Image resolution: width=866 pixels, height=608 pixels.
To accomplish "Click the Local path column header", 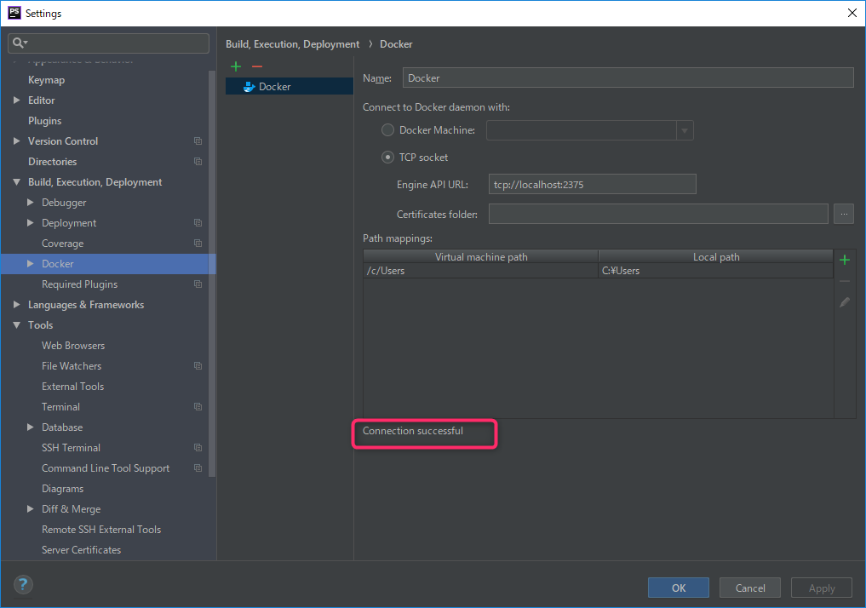I will [716, 257].
